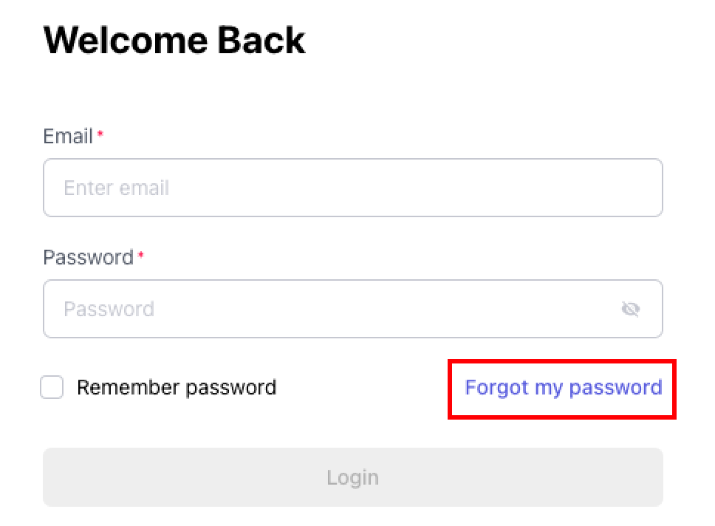The width and height of the screenshot is (715, 526).
Task: Select the email address text box
Action: 352,188
